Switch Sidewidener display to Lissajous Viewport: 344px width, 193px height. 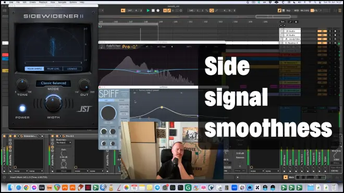coord(72,69)
